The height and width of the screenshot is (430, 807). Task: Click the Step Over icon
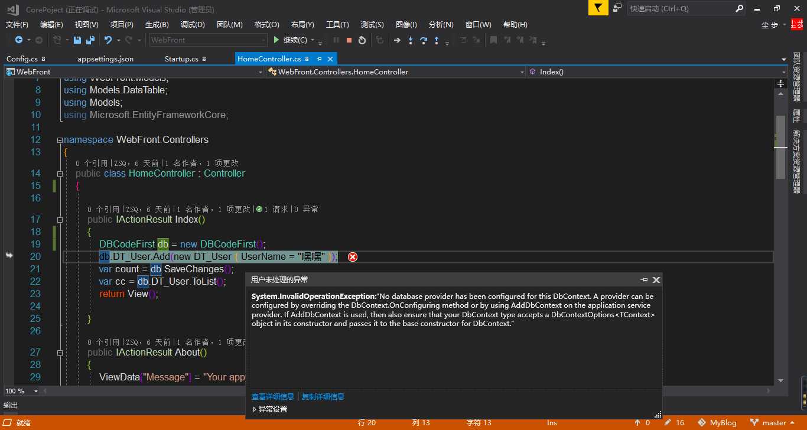click(424, 40)
